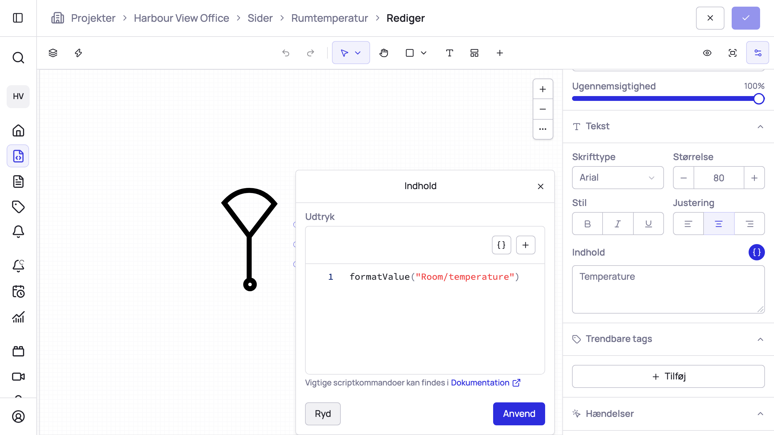Image resolution: width=774 pixels, height=435 pixels.
Task: Toggle bold text style
Action: (587, 224)
